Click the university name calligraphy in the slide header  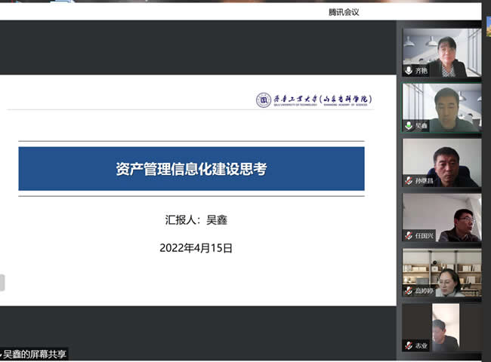[323, 100]
